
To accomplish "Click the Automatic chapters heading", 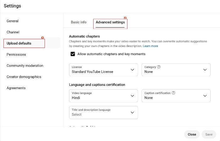I will 84,36.
